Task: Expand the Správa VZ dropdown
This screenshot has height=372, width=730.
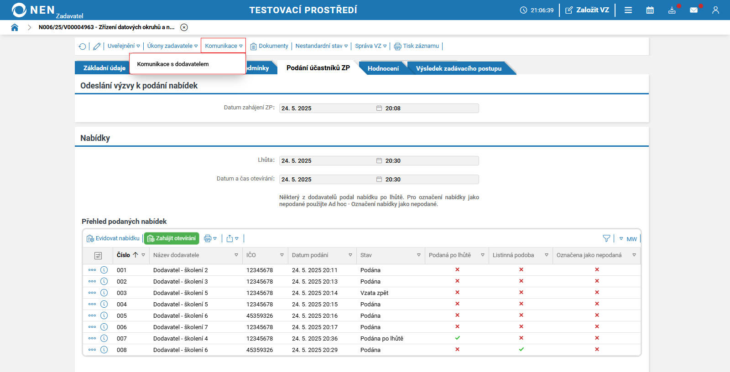Action: (x=370, y=46)
